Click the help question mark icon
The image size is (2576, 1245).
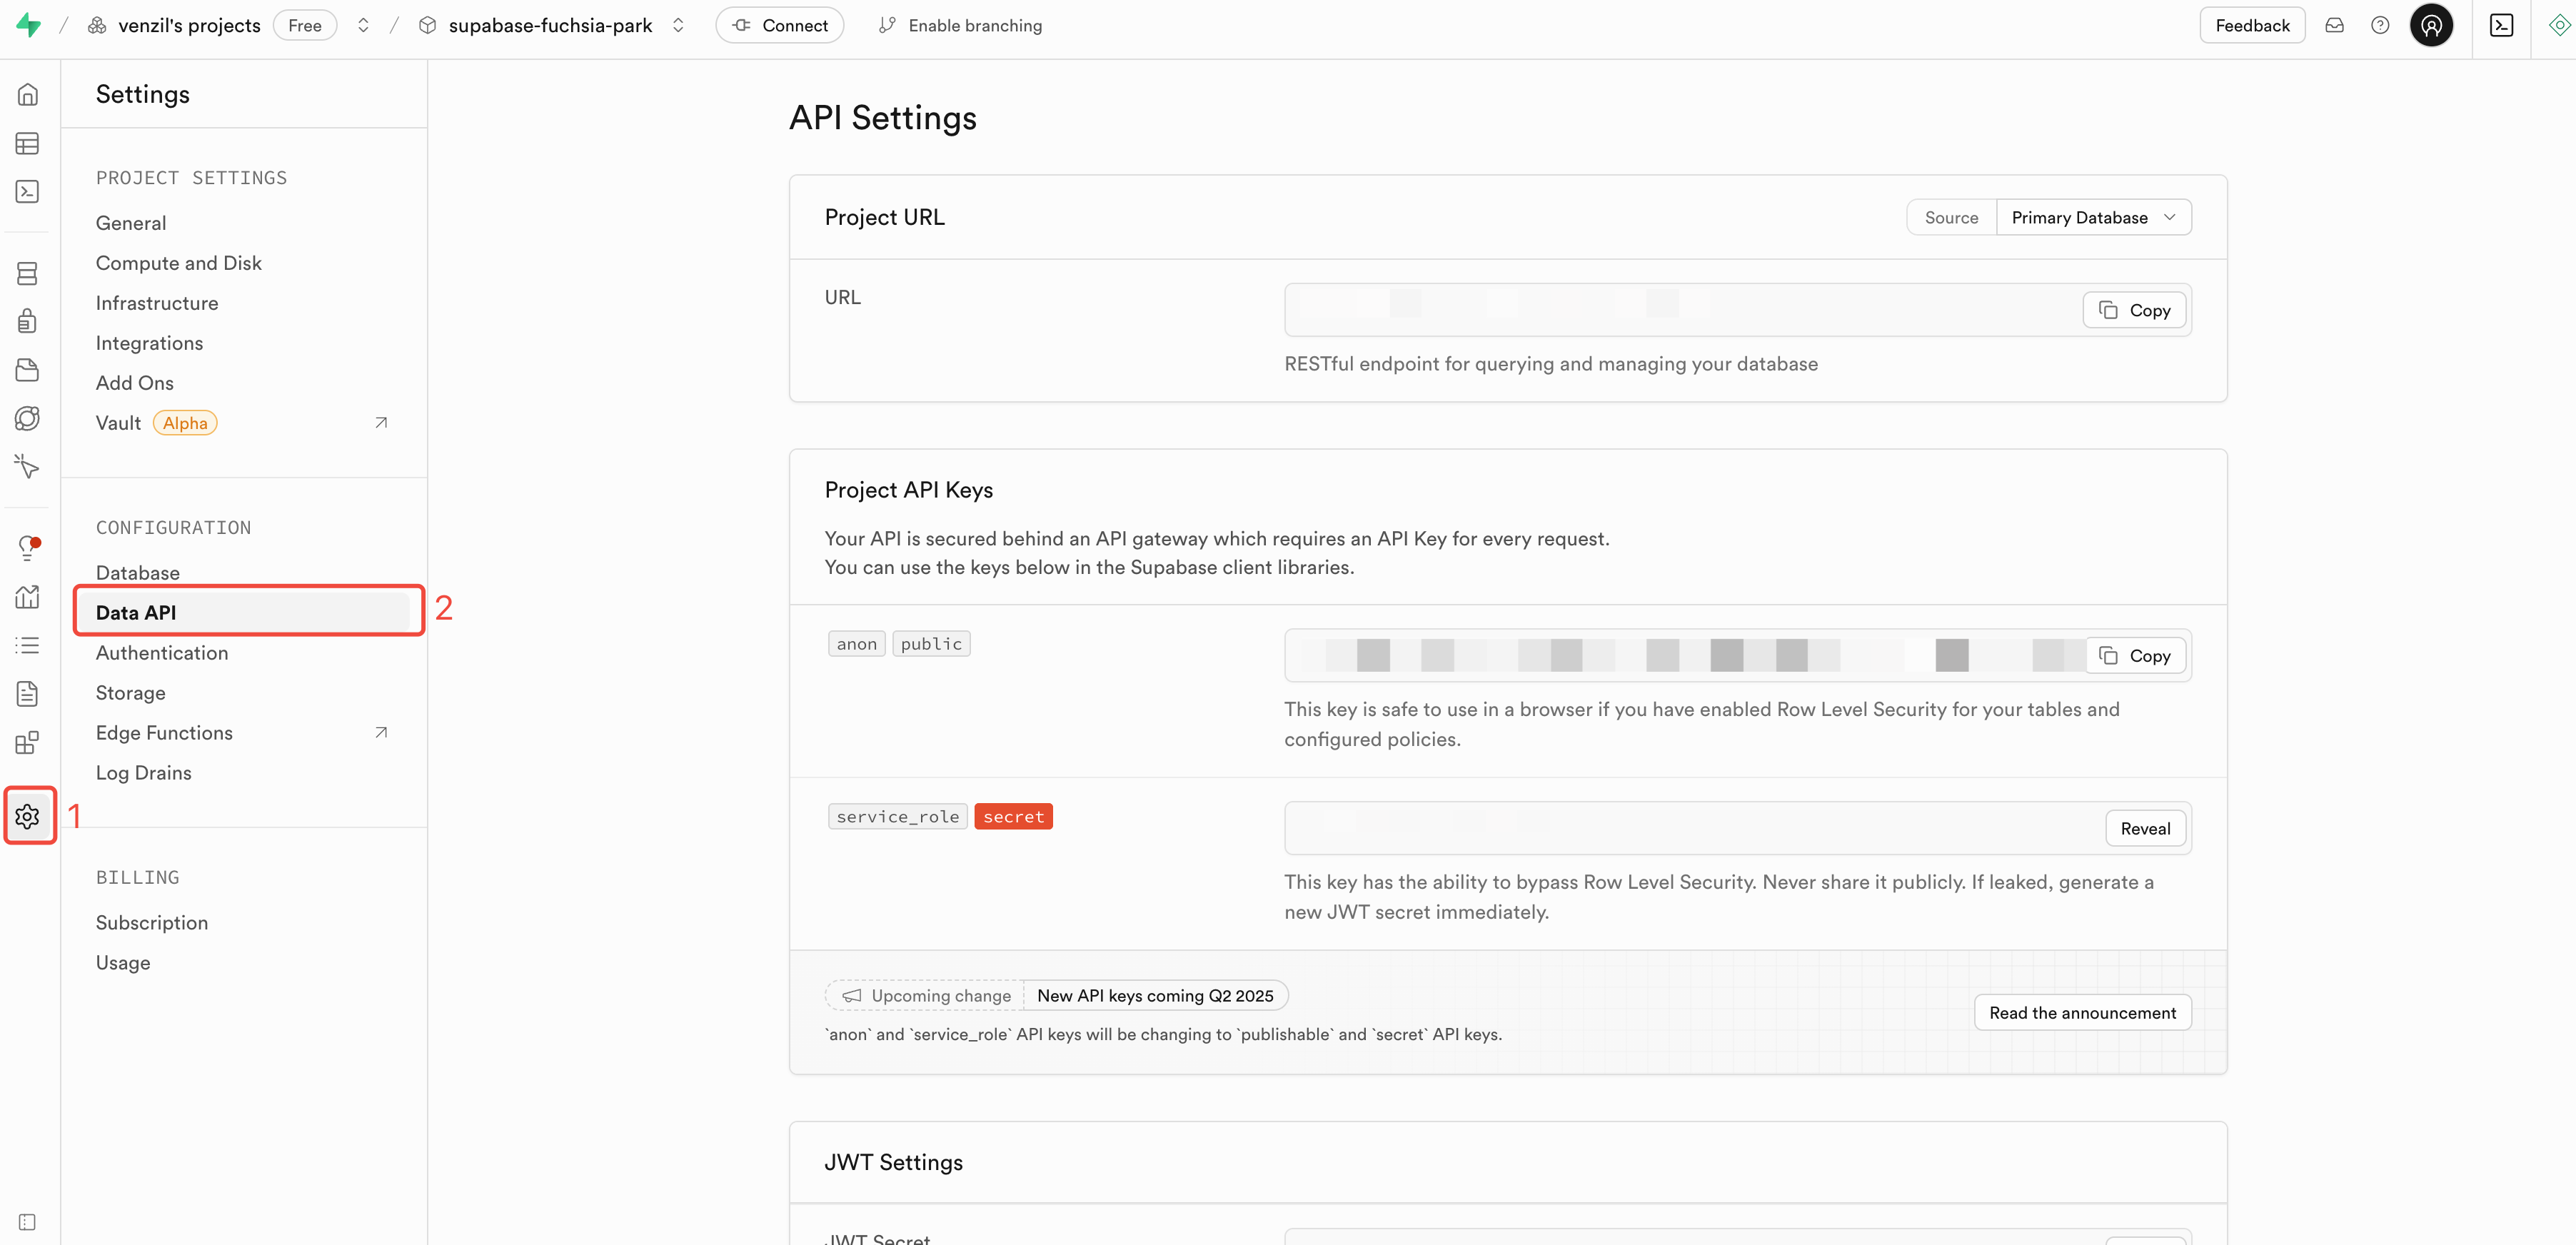(x=2380, y=25)
